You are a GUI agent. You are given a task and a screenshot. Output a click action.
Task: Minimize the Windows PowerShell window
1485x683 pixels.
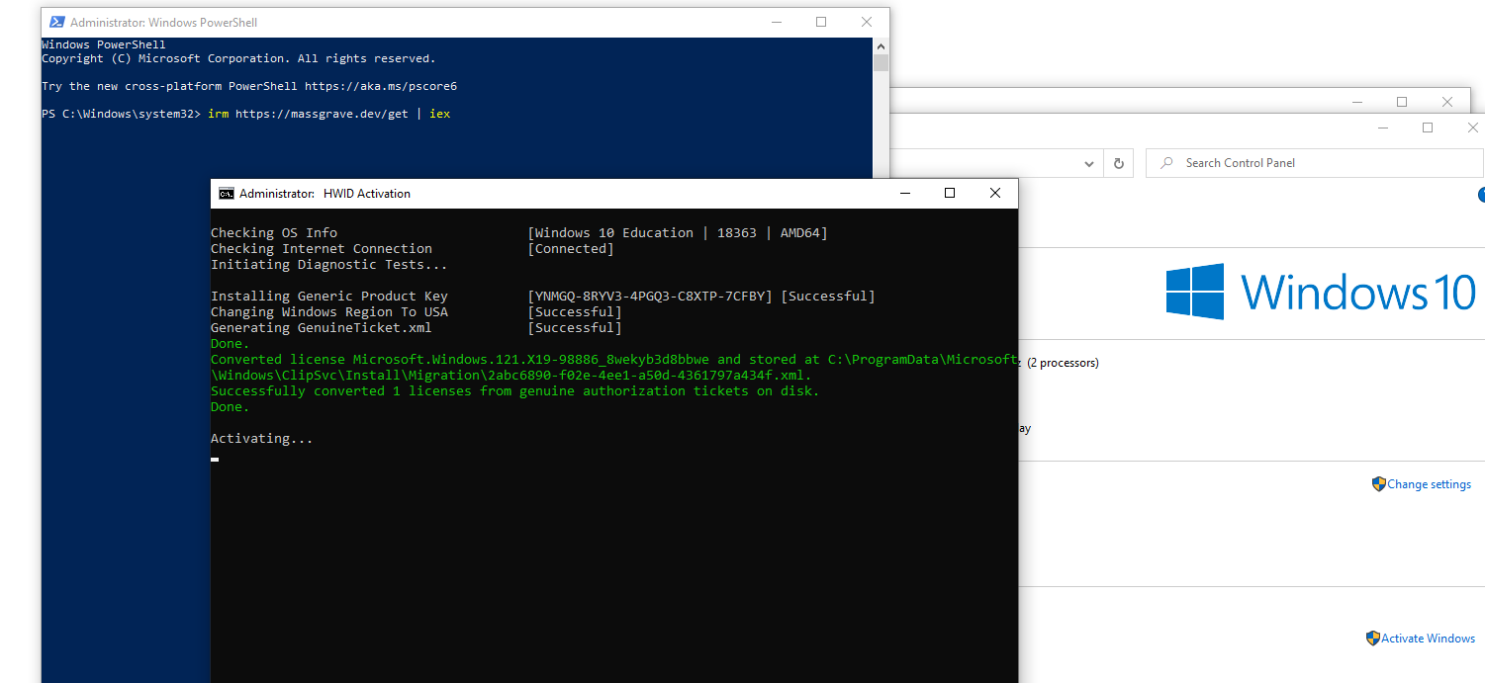(776, 22)
